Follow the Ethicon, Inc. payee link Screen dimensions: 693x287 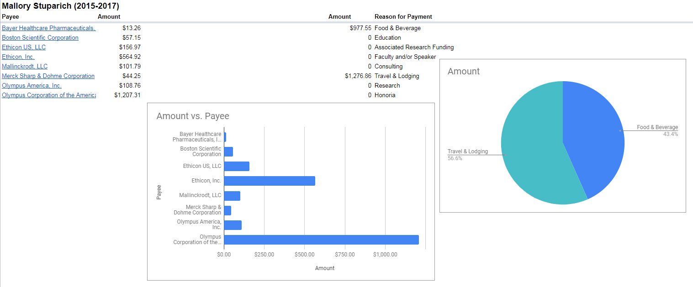[x=18, y=57]
